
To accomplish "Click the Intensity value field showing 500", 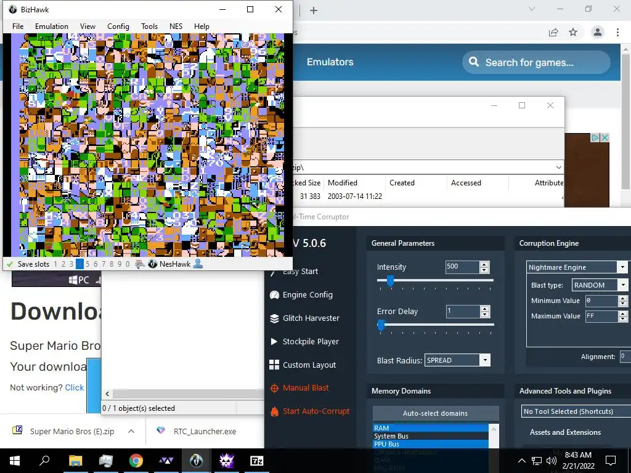I will pyautogui.click(x=462, y=267).
